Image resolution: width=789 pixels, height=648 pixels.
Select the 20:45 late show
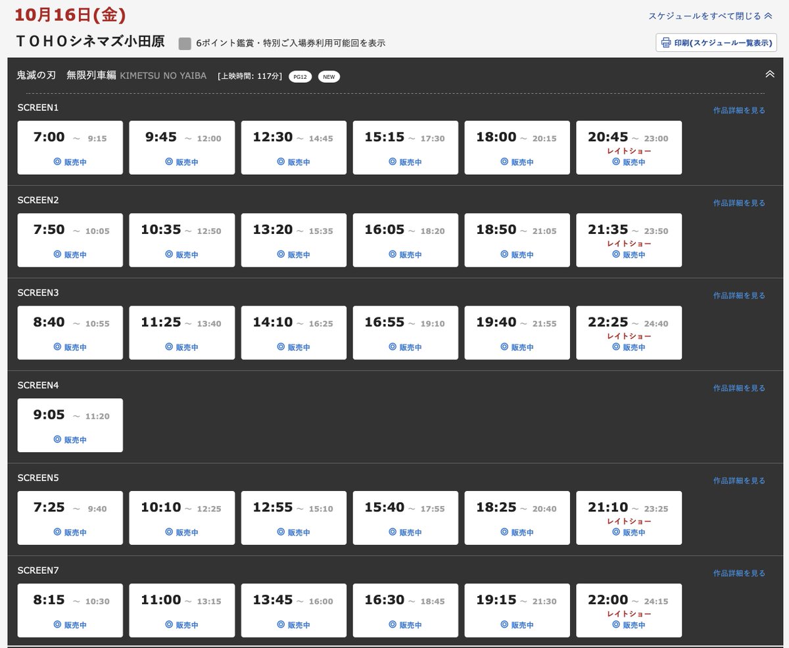click(629, 148)
